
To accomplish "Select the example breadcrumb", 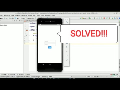I will [30, 18].
